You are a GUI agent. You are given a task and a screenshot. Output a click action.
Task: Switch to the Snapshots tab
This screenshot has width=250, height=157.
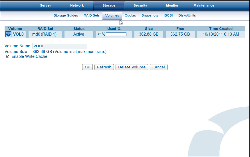(x=150, y=15)
